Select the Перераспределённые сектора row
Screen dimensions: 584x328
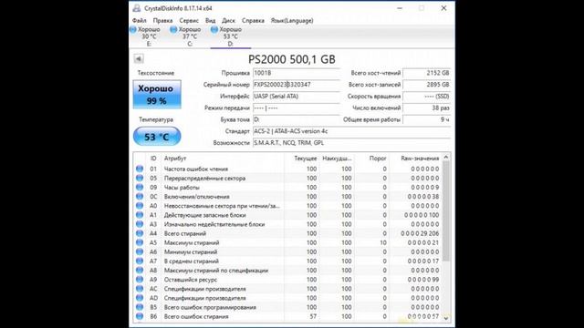pos(287,179)
